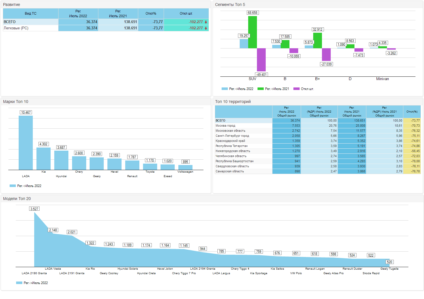Click blue legend swatch Рег.->Июль 2022 in Сегменты chart

[x=225, y=89]
